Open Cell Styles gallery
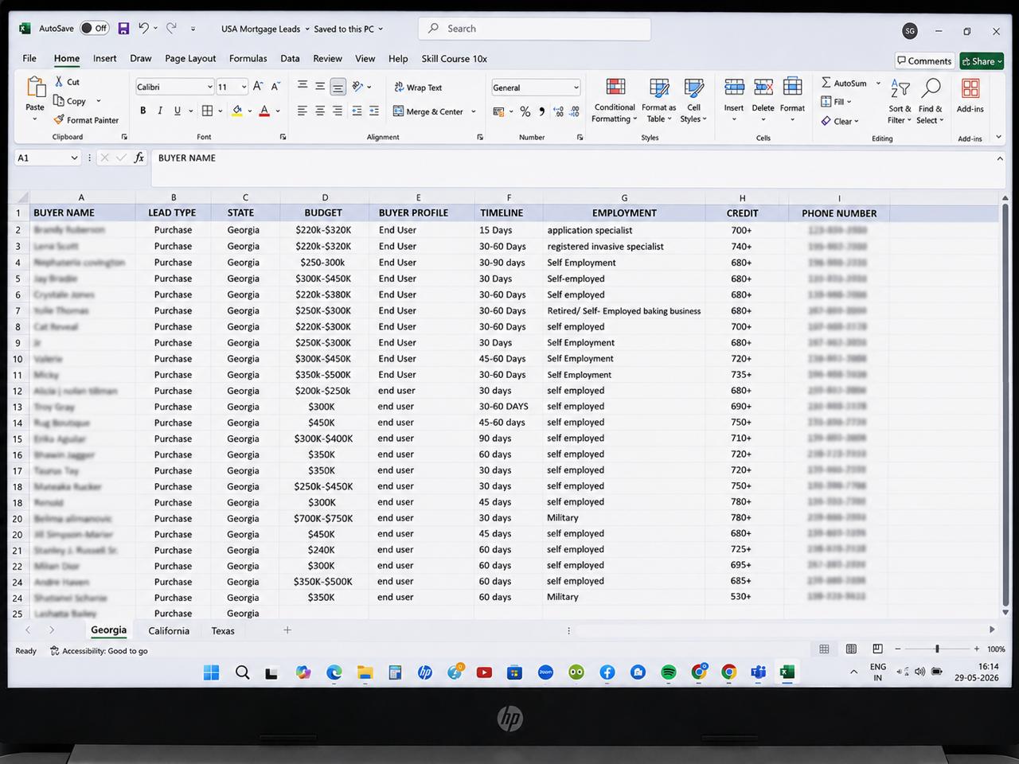 pyautogui.click(x=694, y=100)
